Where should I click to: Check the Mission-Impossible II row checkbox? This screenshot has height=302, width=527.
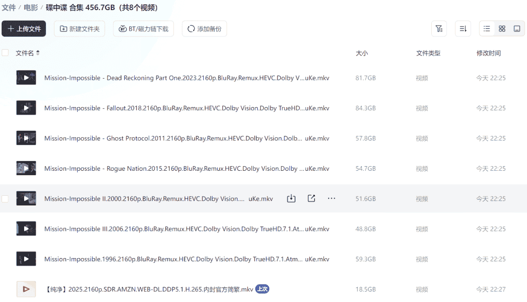coord(5,199)
